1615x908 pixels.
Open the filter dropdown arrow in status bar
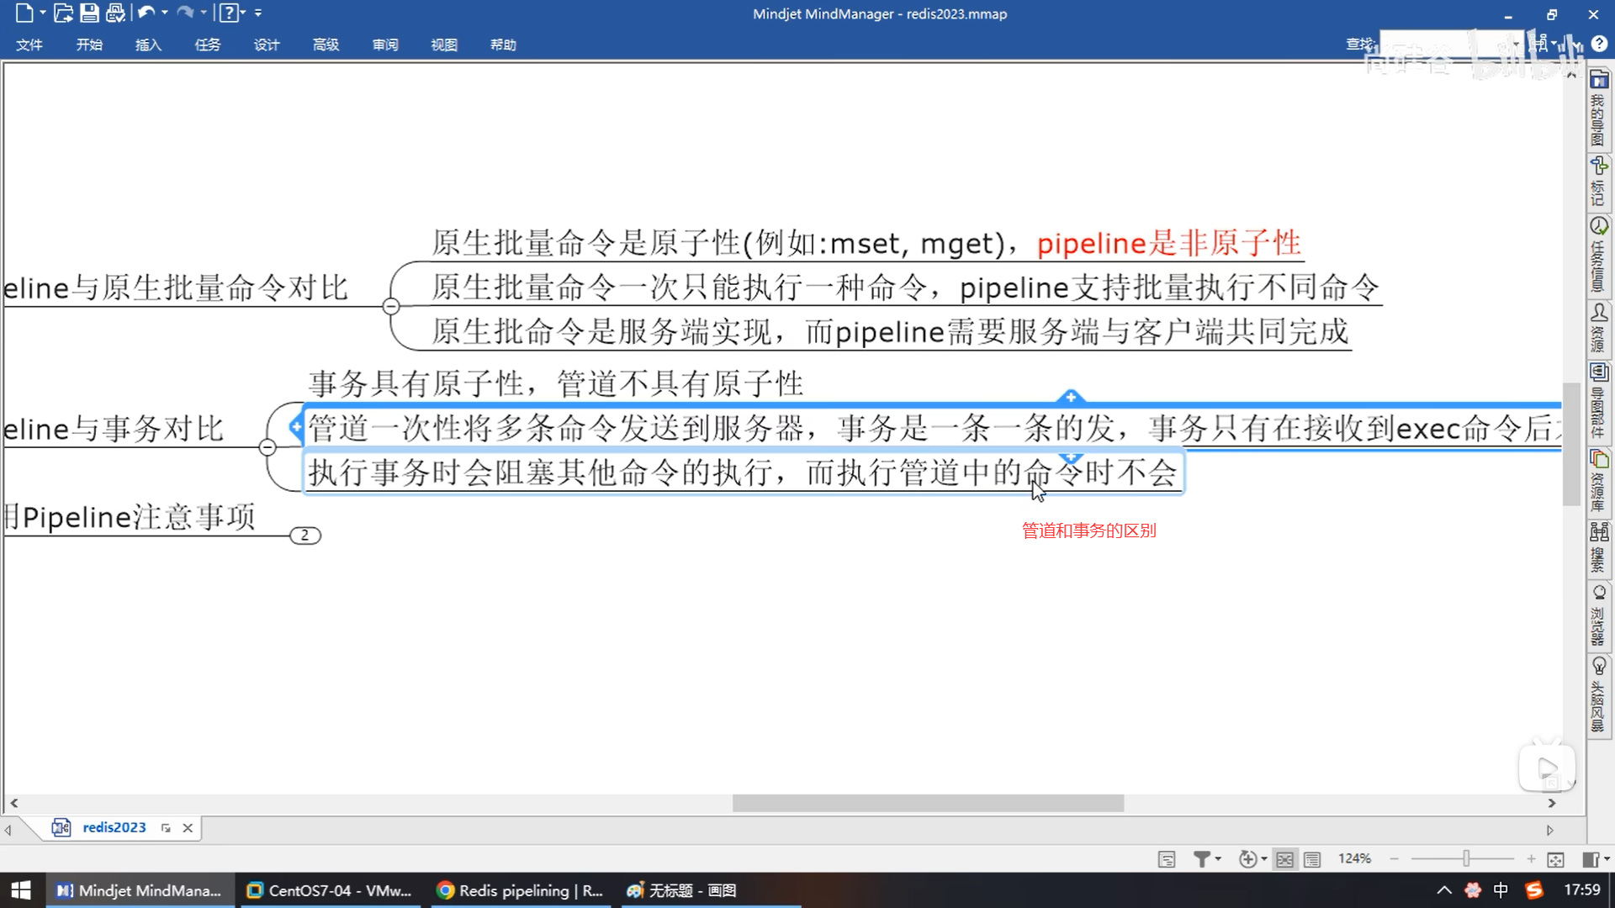pos(1218,859)
